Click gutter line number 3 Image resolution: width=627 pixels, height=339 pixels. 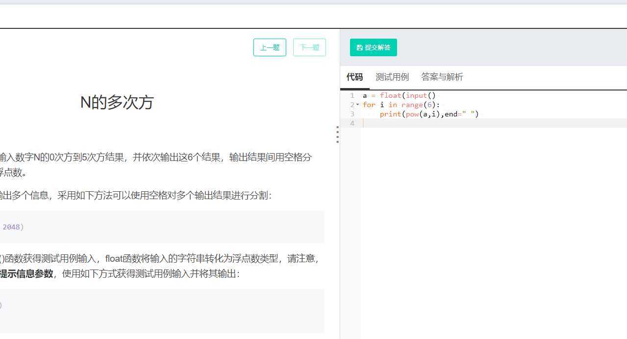(352, 114)
